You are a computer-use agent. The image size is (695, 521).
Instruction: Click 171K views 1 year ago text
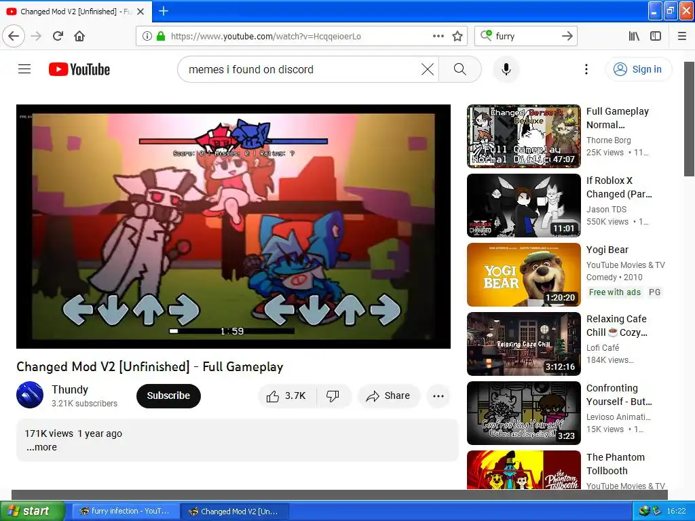tap(73, 433)
